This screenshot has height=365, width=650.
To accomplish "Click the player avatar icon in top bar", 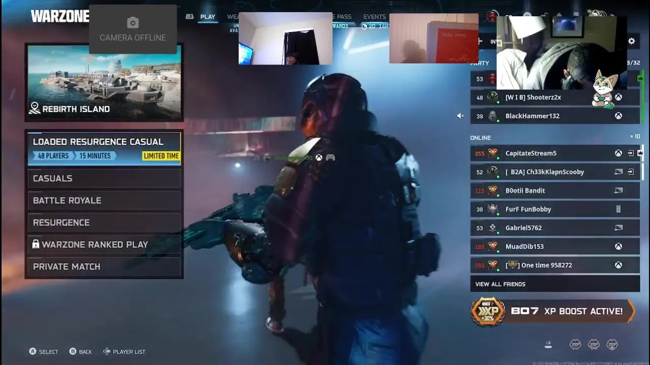I will 492,16.
